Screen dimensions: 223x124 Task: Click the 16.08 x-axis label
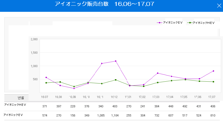[x=58, y=97]
